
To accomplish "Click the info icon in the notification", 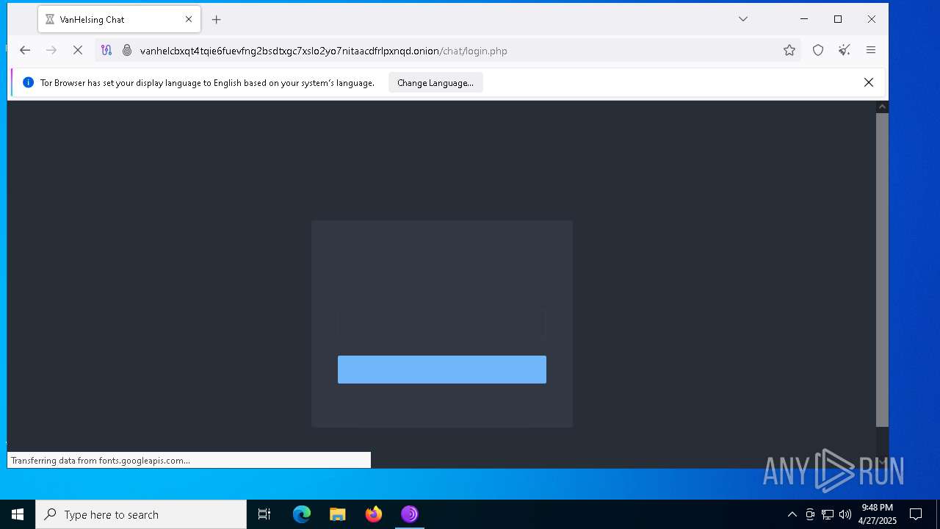I will coord(28,82).
